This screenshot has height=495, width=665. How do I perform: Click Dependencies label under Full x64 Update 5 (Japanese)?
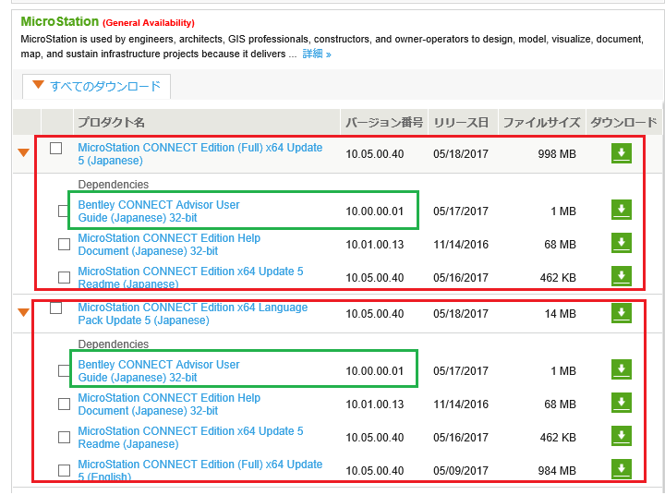tap(114, 185)
